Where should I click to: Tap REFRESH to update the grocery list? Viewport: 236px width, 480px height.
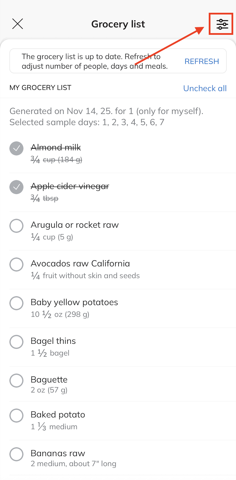pyautogui.click(x=201, y=61)
